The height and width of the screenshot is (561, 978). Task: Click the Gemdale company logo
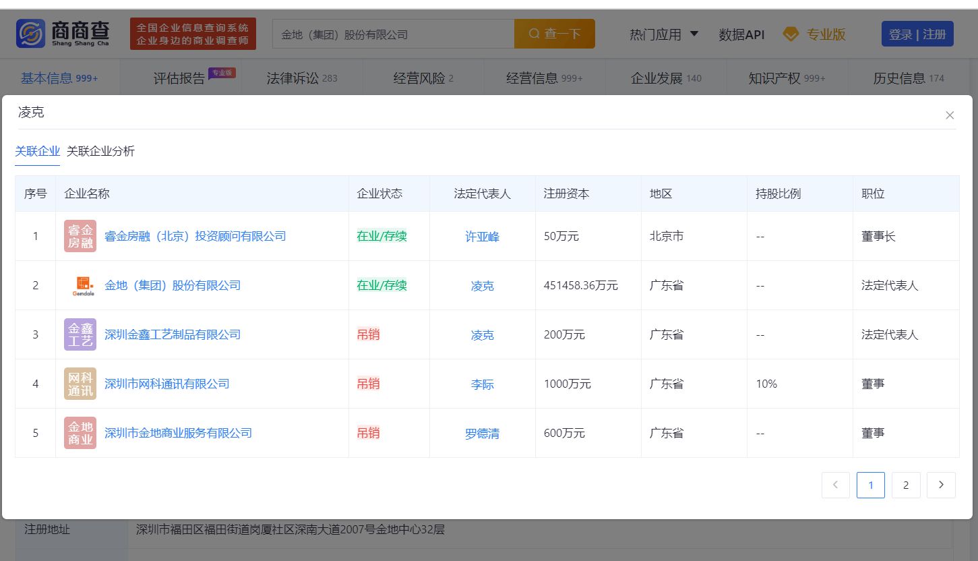pos(84,285)
